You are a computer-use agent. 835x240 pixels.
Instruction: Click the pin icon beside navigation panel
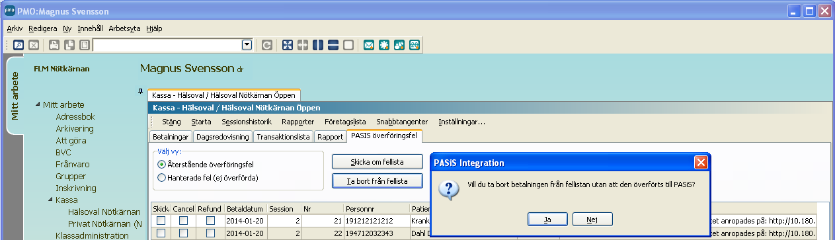click(140, 91)
